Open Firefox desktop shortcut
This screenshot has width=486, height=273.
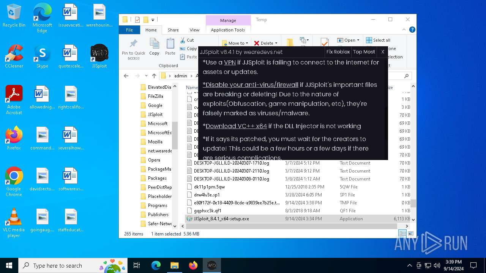(14, 139)
